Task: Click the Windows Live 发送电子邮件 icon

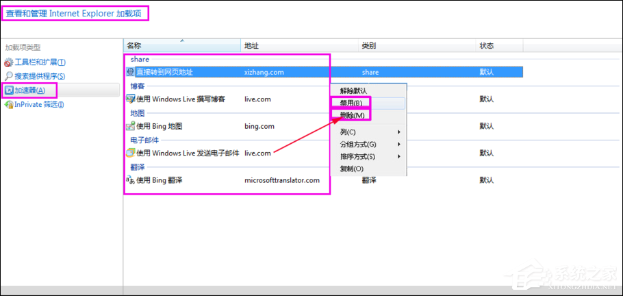Action: point(131,153)
